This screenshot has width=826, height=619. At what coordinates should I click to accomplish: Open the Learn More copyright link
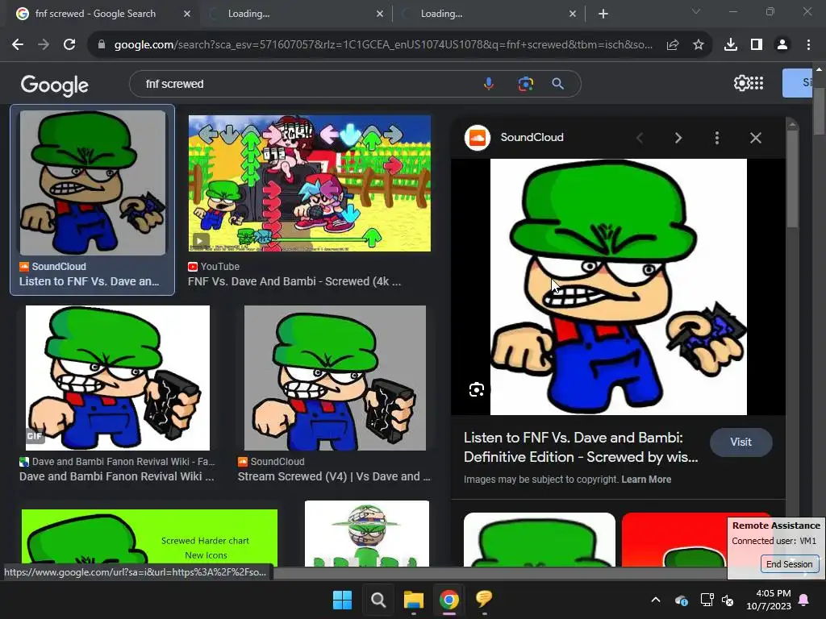(646, 480)
